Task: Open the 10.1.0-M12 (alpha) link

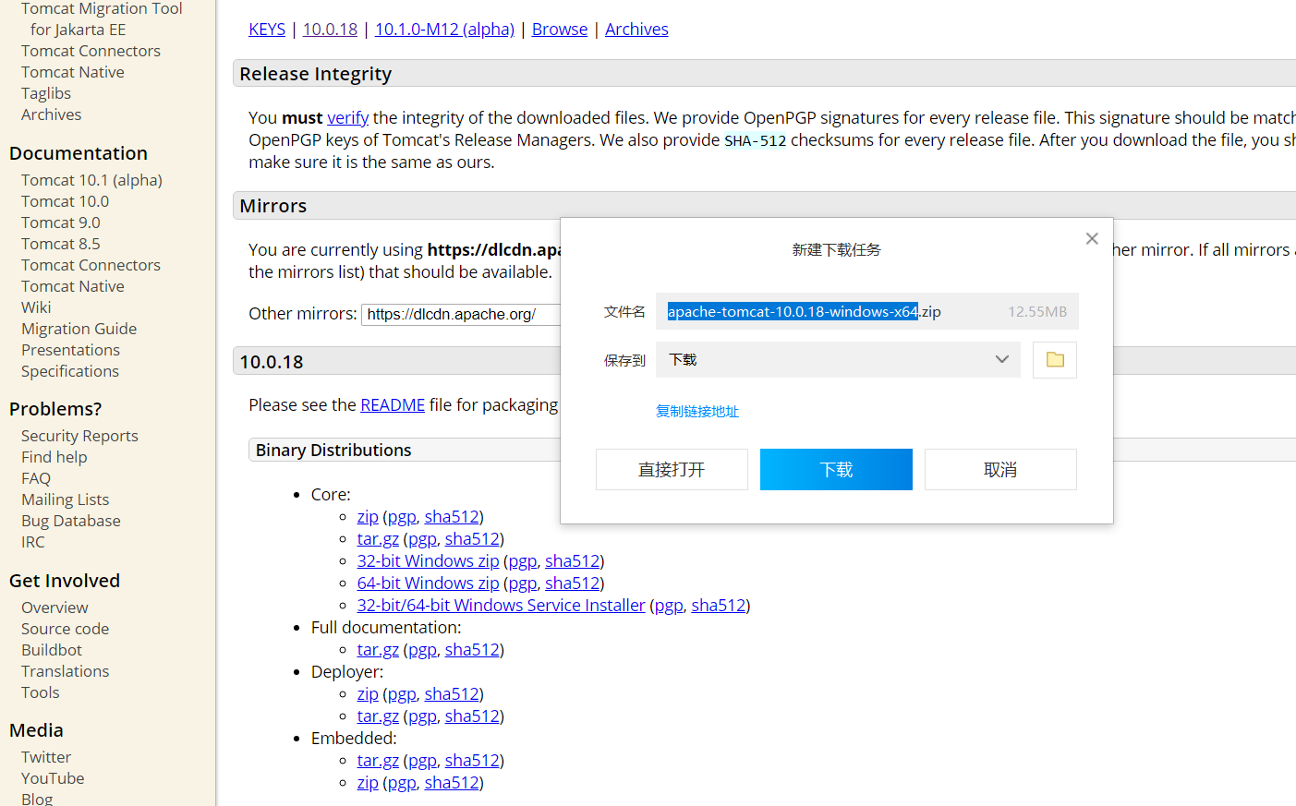Action: pos(444,29)
